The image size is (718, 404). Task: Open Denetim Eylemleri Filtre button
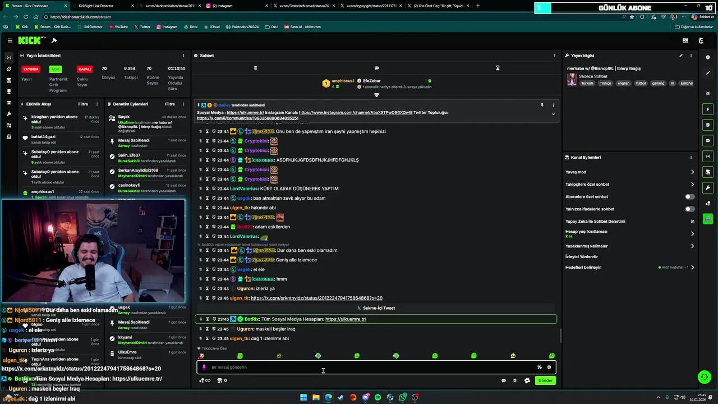click(x=170, y=104)
